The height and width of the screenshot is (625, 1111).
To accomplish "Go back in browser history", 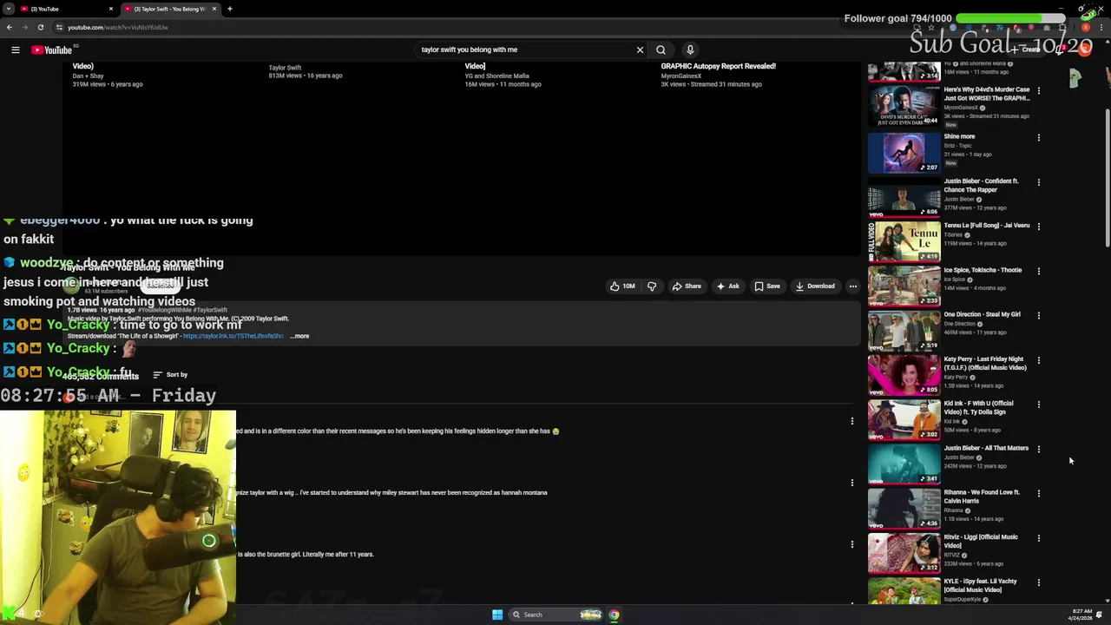I will tap(9, 27).
